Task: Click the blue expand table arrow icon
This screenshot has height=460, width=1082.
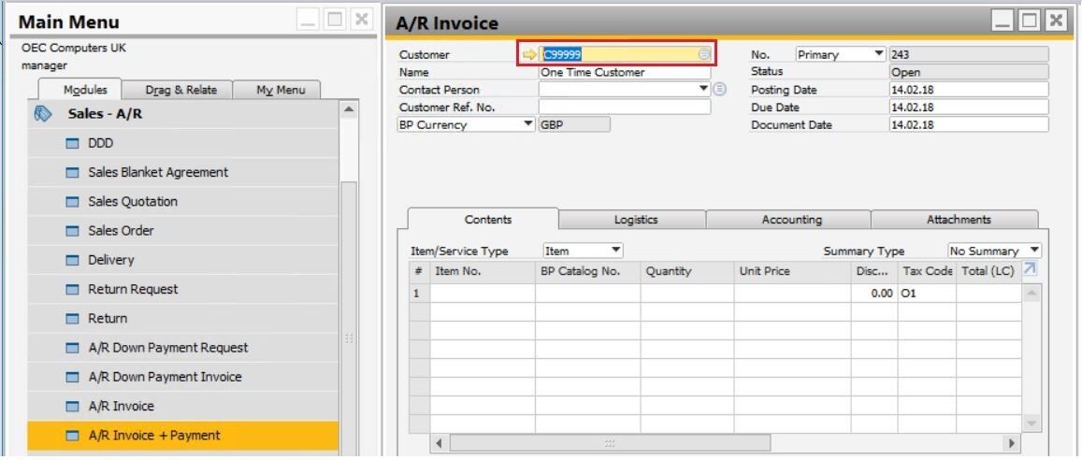Action: (x=1030, y=269)
